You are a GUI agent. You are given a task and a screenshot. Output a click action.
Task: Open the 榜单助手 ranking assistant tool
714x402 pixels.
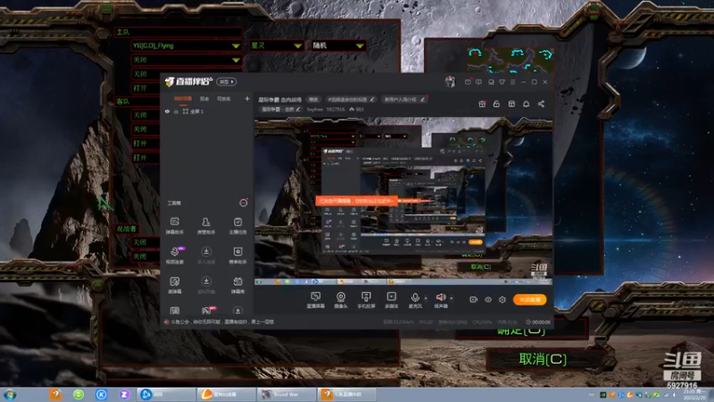tap(237, 255)
